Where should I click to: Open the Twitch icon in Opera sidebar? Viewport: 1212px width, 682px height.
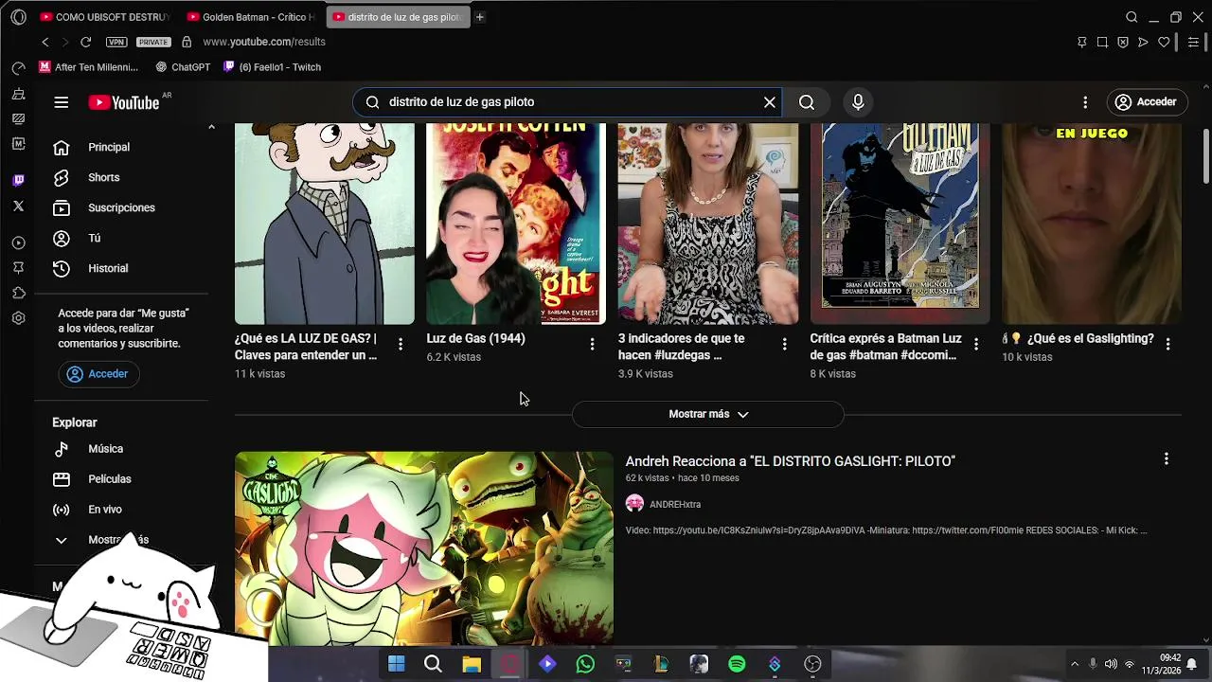(x=18, y=180)
